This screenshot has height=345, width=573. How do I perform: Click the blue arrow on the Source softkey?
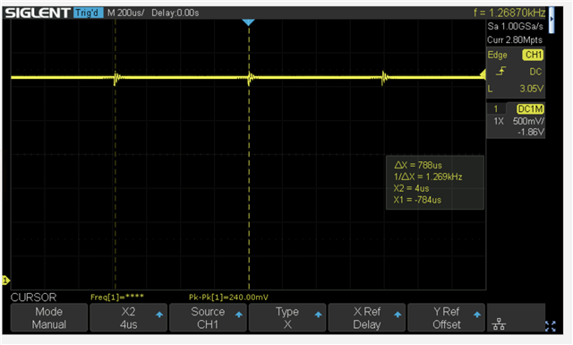(x=239, y=315)
